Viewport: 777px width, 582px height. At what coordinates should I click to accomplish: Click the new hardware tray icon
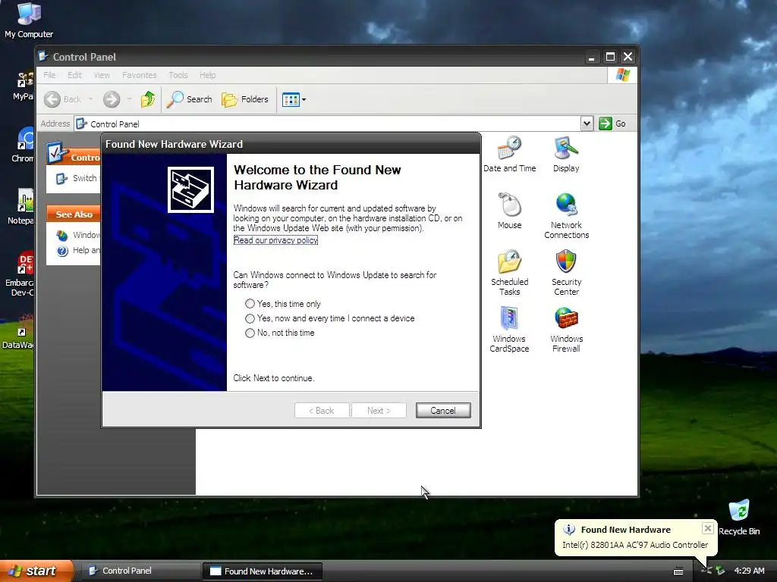[706, 571]
